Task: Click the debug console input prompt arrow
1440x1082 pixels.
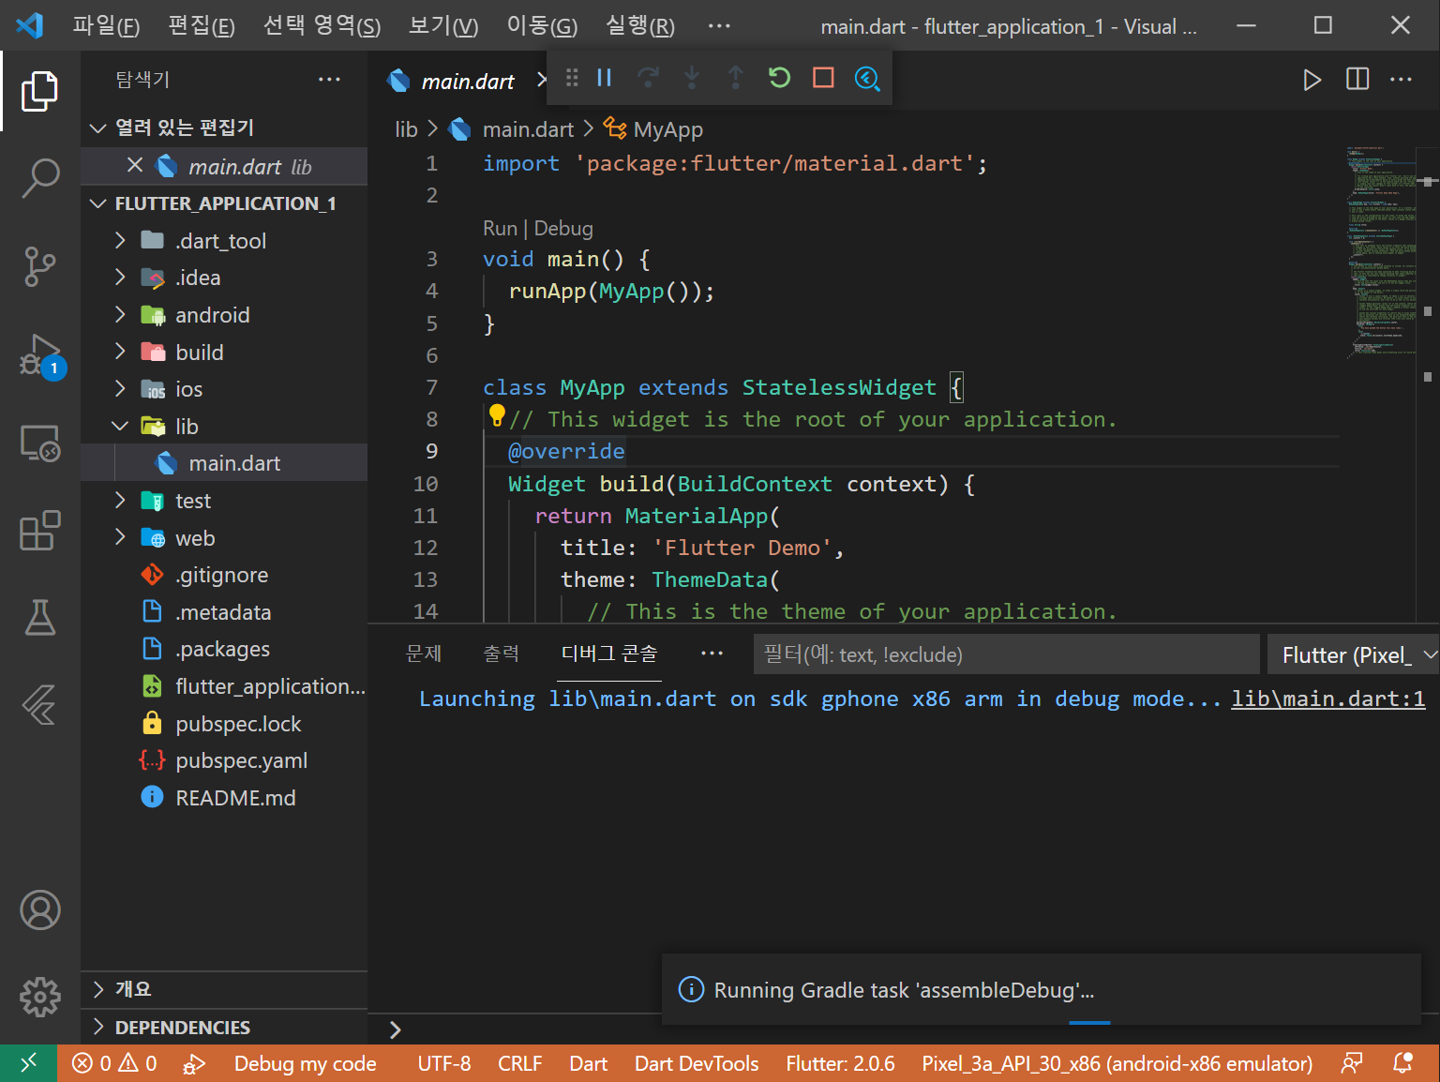Action: coord(395,1029)
